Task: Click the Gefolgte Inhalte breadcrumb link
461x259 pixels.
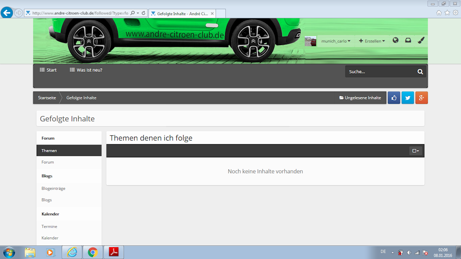Action: (81, 98)
